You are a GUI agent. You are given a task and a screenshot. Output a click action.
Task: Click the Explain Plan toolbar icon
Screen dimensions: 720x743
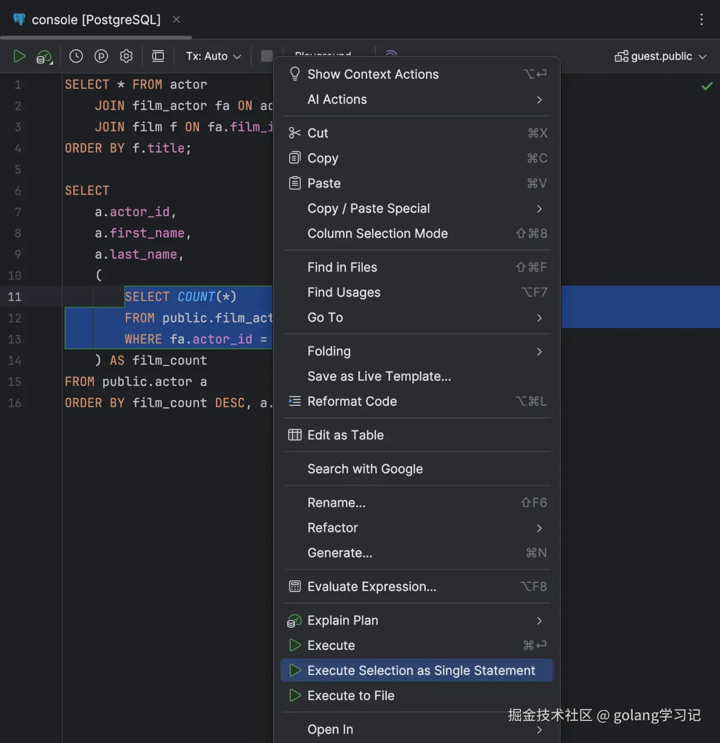(x=44, y=57)
